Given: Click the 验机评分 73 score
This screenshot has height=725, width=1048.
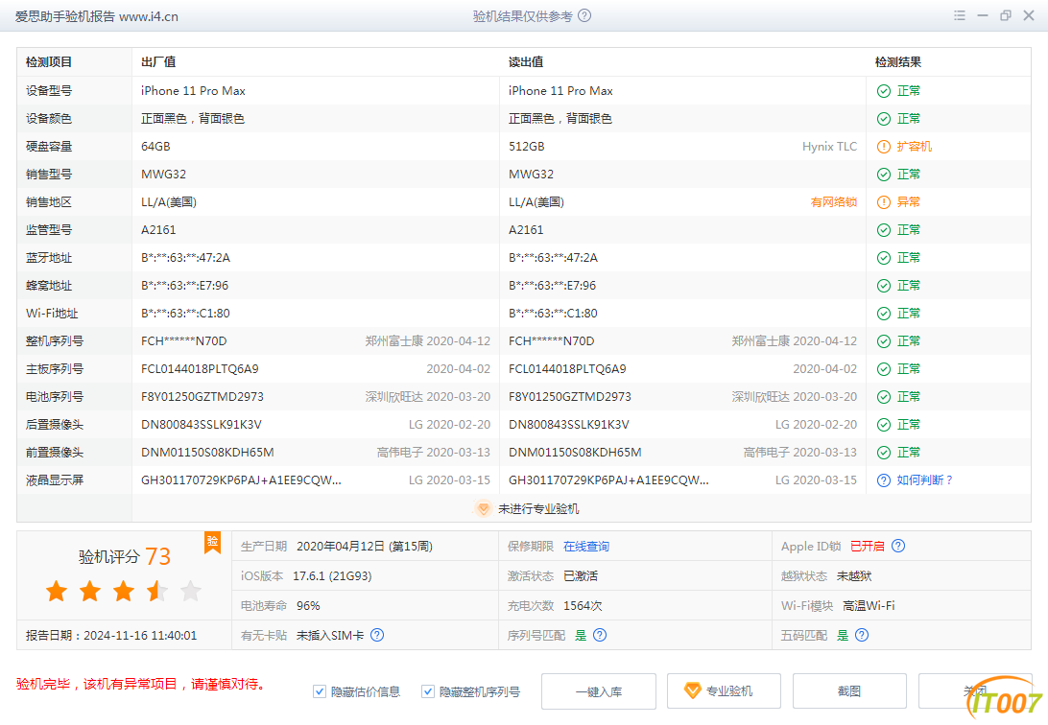Looking at the screenshot, I should point(125,556).
